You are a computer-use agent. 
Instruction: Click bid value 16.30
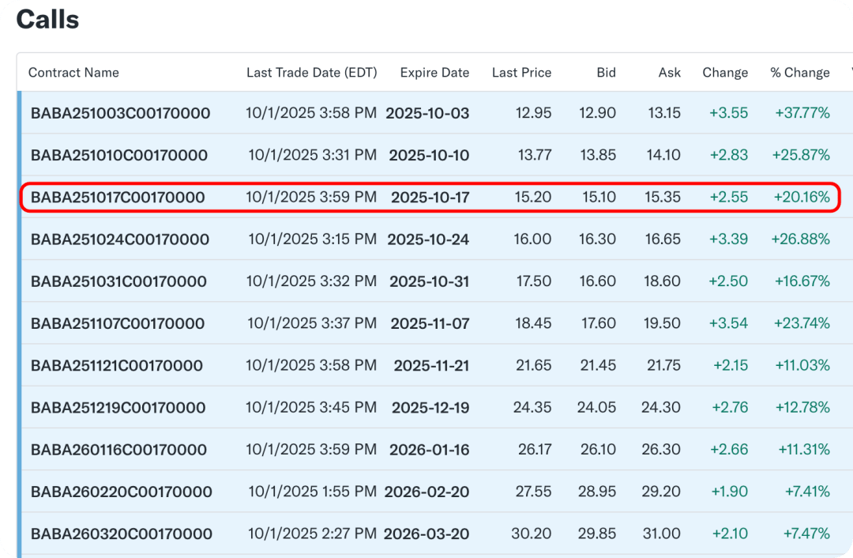click(x=597, y=239)
